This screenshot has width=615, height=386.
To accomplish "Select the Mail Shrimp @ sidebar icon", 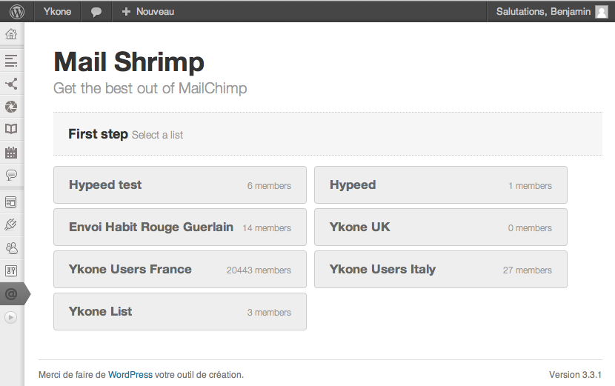I will pos(11,293).
